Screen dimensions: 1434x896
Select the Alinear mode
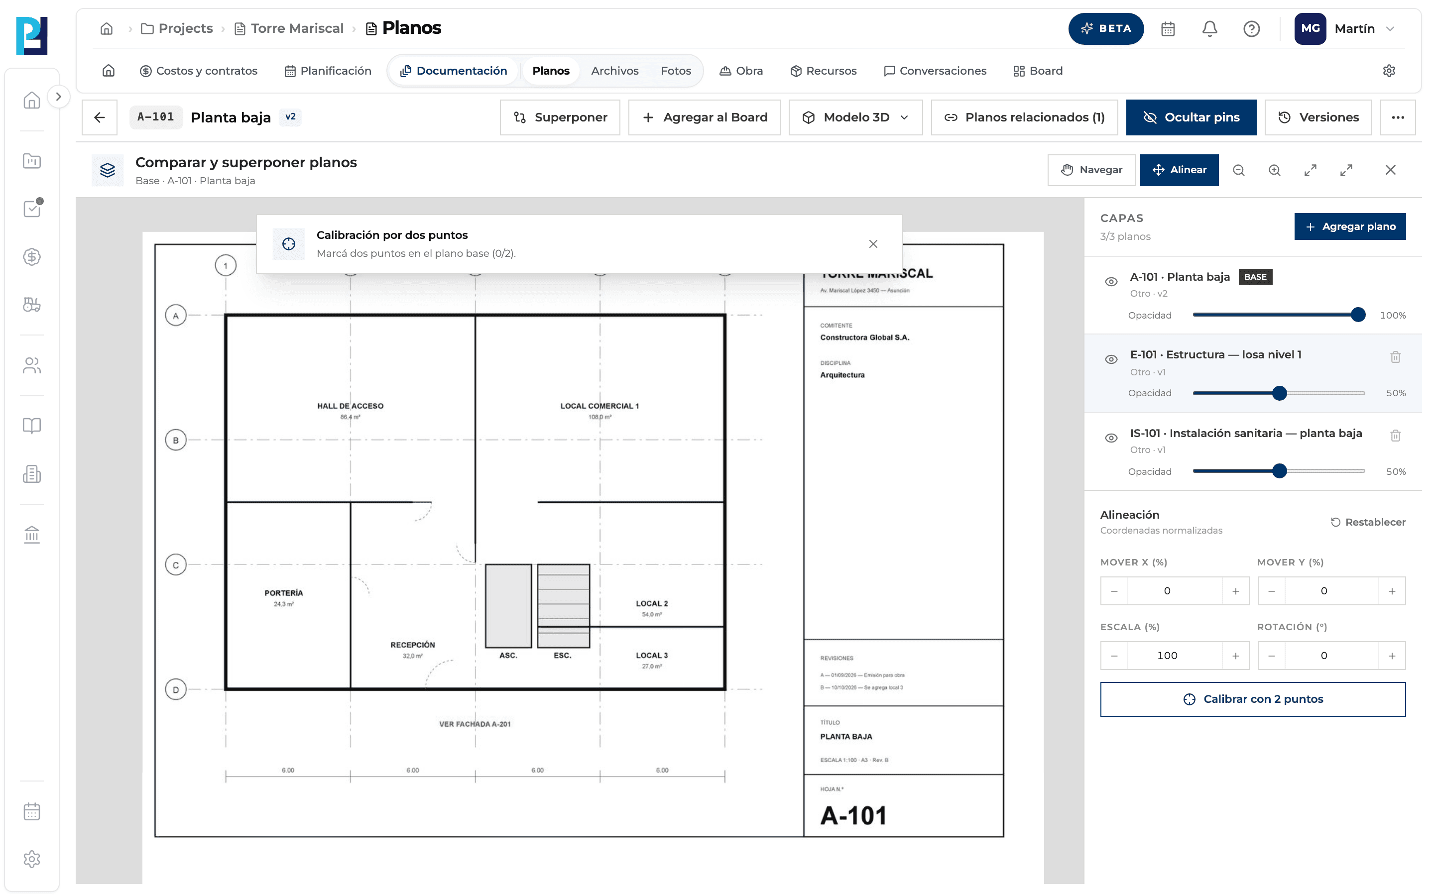click(x=1179, y=170)
